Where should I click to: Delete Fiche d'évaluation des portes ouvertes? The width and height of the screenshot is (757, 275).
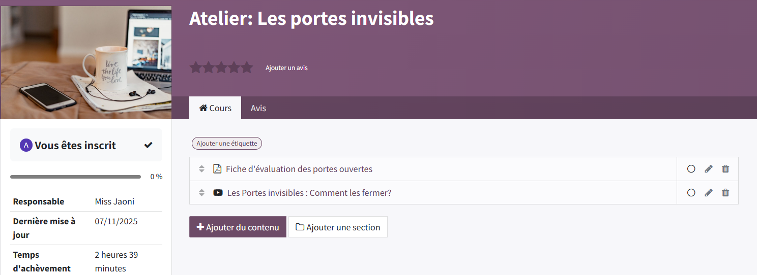coord(725,169)
